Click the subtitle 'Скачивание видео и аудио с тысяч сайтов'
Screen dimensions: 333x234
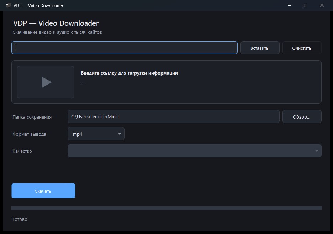(57, 32)
